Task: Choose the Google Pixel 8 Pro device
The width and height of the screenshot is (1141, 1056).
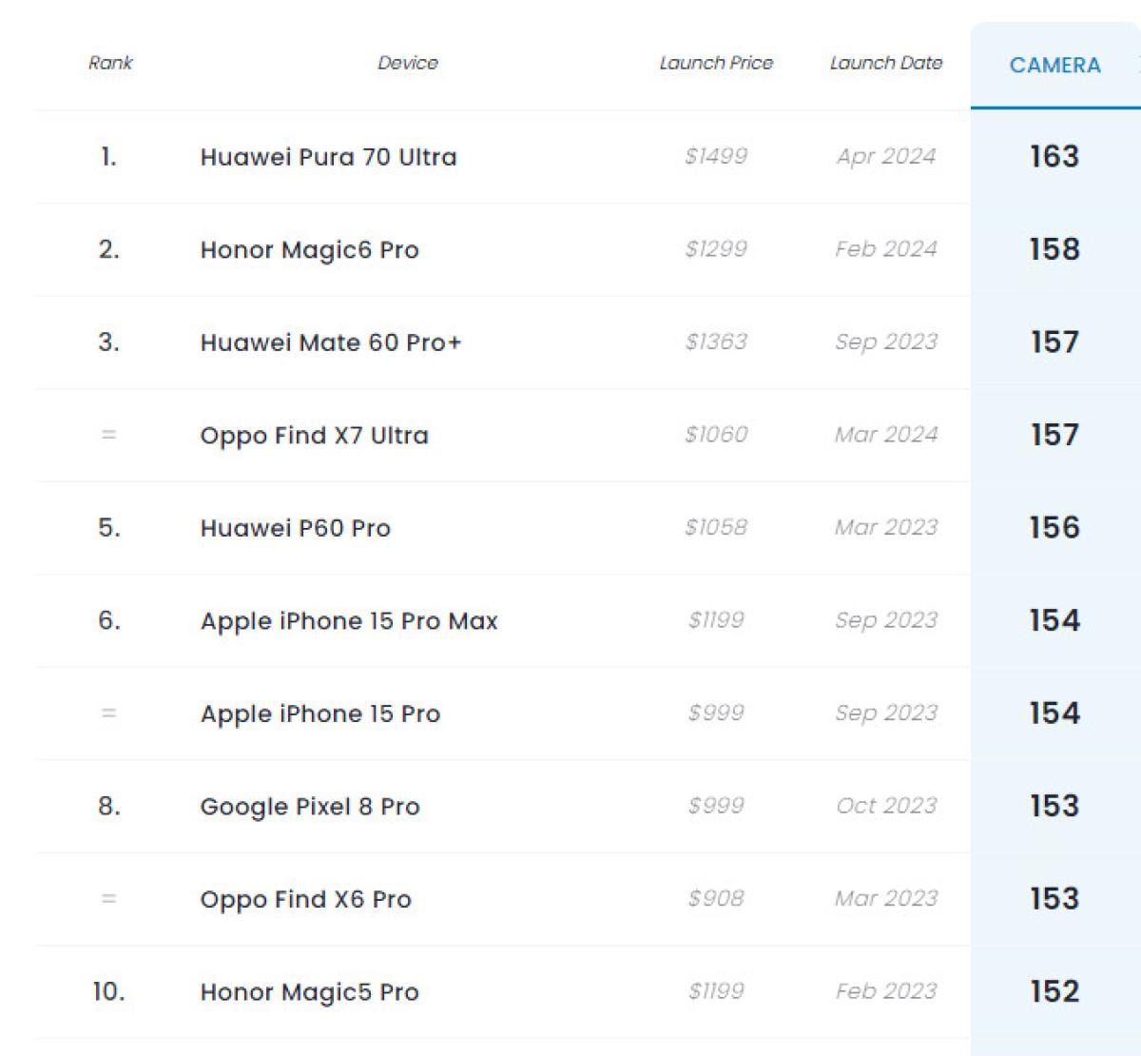Action: point(309,807)
